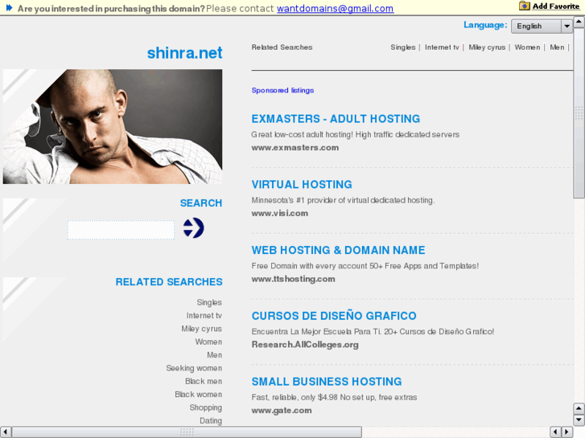Click the vertical scrollbar thumb
Viewport: 585px width, 438px height.
[x=579, y=113]
